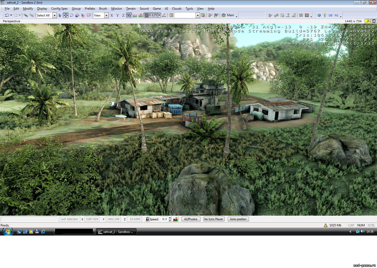Click the grid-shaped align toolbar icon
Viewport: 377px width, 268px height.
[x=282, y=15]
